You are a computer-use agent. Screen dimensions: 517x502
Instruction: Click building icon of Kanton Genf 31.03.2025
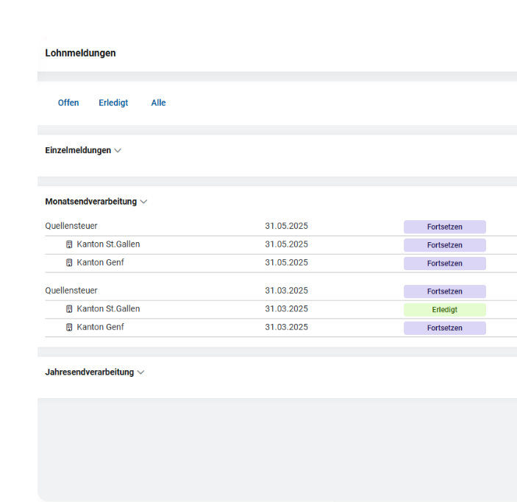pyautogui.click(x=69, y=328)
